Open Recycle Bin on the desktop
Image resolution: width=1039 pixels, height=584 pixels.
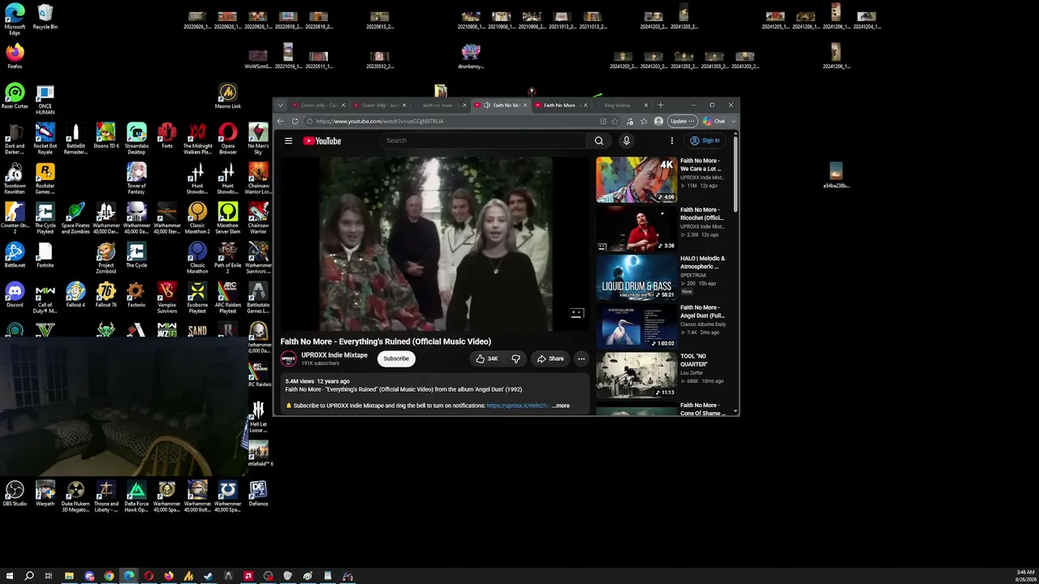(x=45, y=17)
